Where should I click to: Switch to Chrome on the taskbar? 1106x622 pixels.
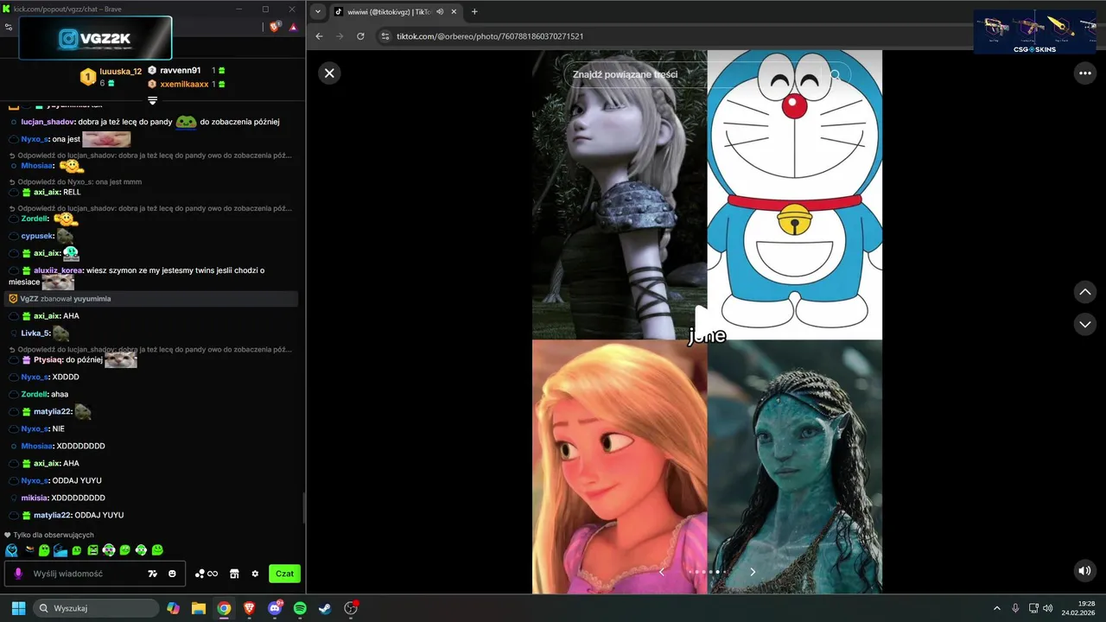pyautogui.click(x=224, y=608)
